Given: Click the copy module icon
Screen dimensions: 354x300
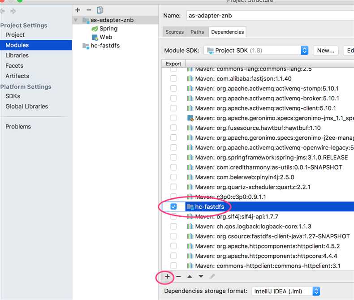Looking at the screenshot, I should click(100, 10).
